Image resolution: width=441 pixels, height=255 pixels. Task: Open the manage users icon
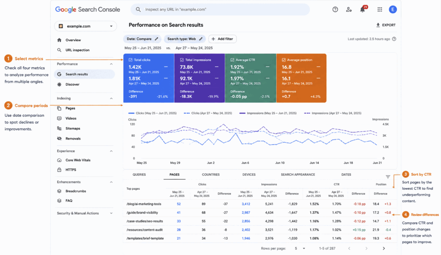coord(349,9)
